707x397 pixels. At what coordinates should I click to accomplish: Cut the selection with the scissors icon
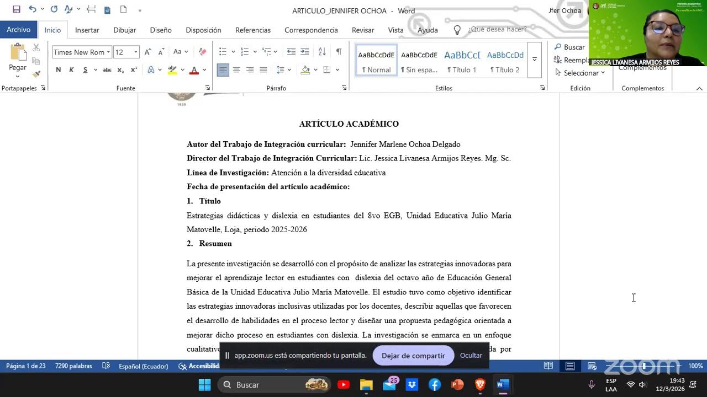tap(36, 48)
